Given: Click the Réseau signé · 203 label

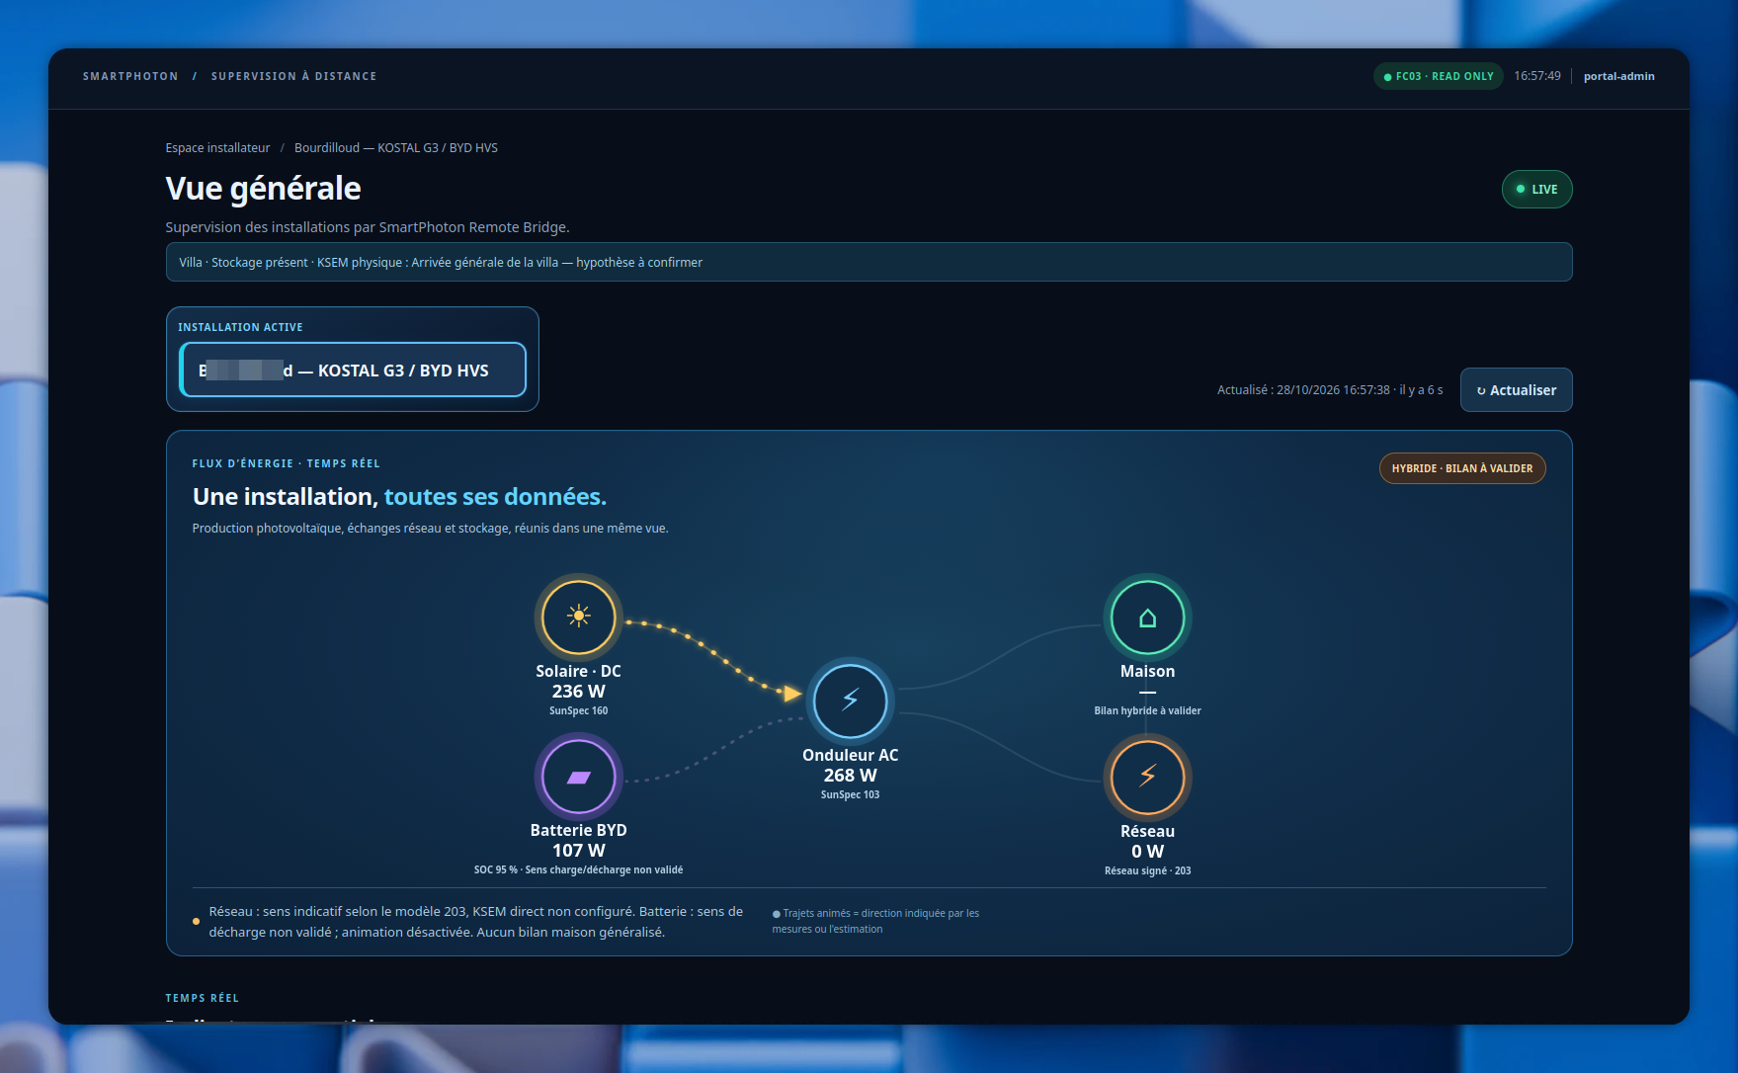Looking at the screenshot, I should pos(1147,871).
